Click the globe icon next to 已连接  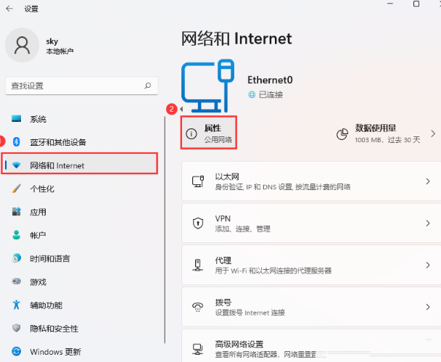(252, 94)
